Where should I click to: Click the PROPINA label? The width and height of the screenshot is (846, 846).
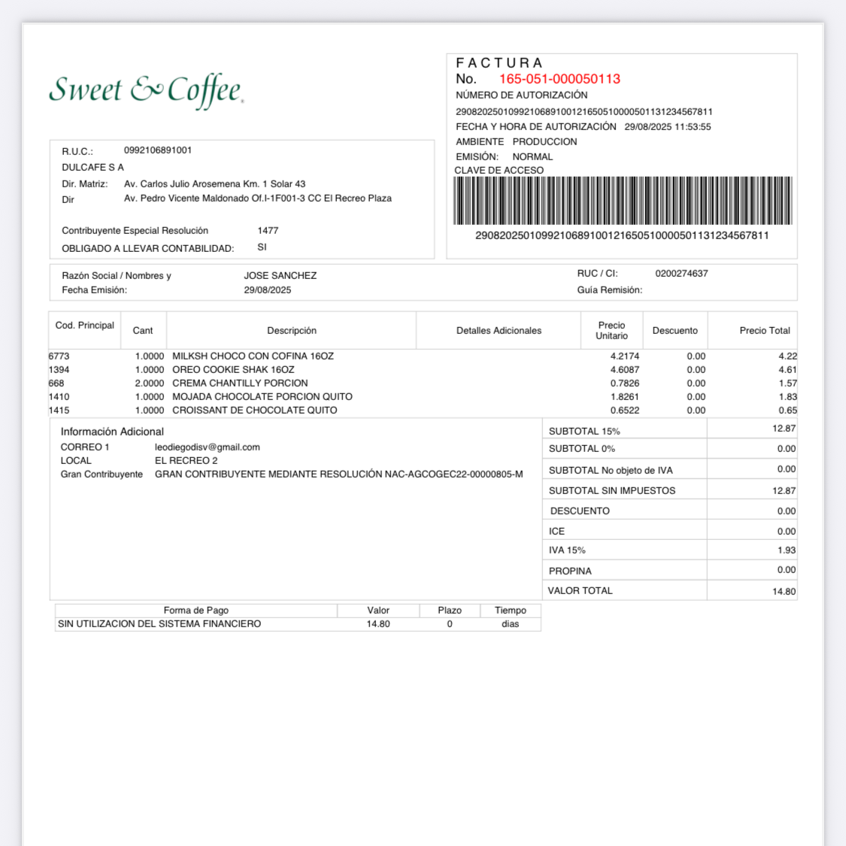pyautogui.click(x=570, y=571)
